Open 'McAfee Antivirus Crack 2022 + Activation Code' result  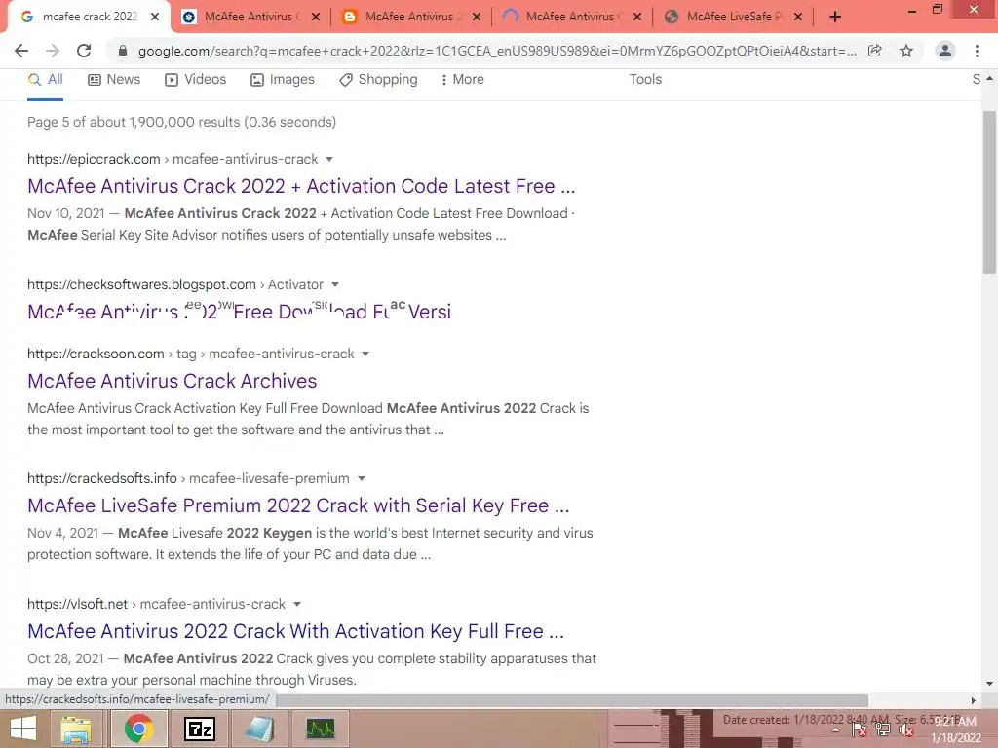click(301, 186)
